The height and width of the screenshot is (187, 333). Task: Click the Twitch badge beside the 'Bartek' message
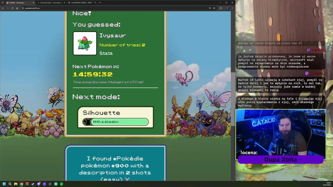307,74
